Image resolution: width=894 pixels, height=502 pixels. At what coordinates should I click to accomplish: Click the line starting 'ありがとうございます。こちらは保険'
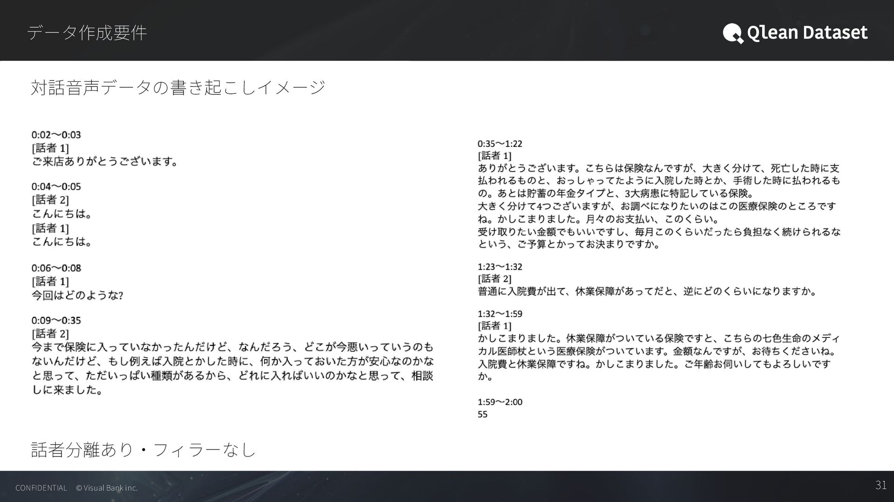click(659, 168)
